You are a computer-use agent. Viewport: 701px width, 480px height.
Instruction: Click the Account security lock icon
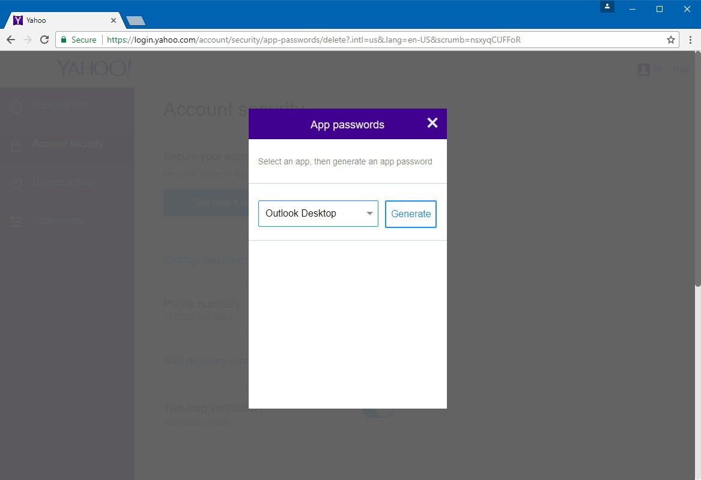coord(16,143)
